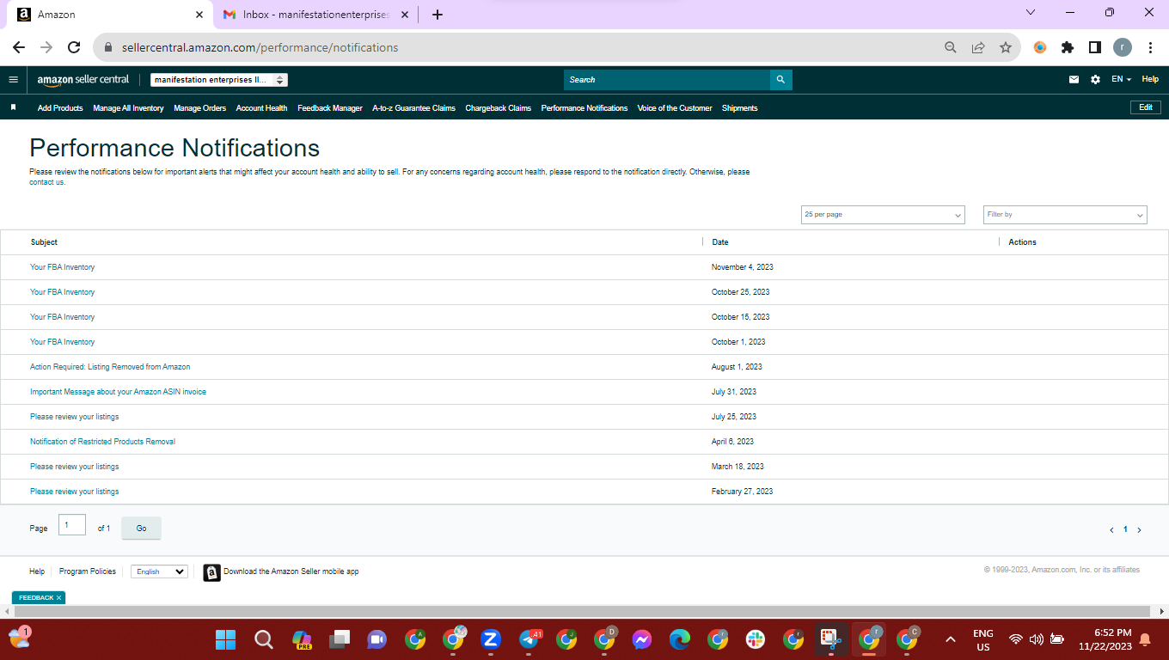Open Messenger from the taskbar

(x=642, y=639)
